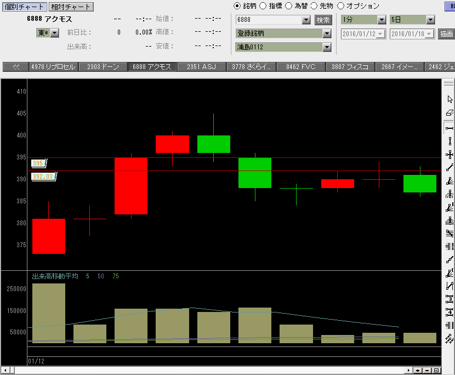This screenshot has height=375, width=455.
Task: Click the 01/12 date axis label
Action: point(36,361)
